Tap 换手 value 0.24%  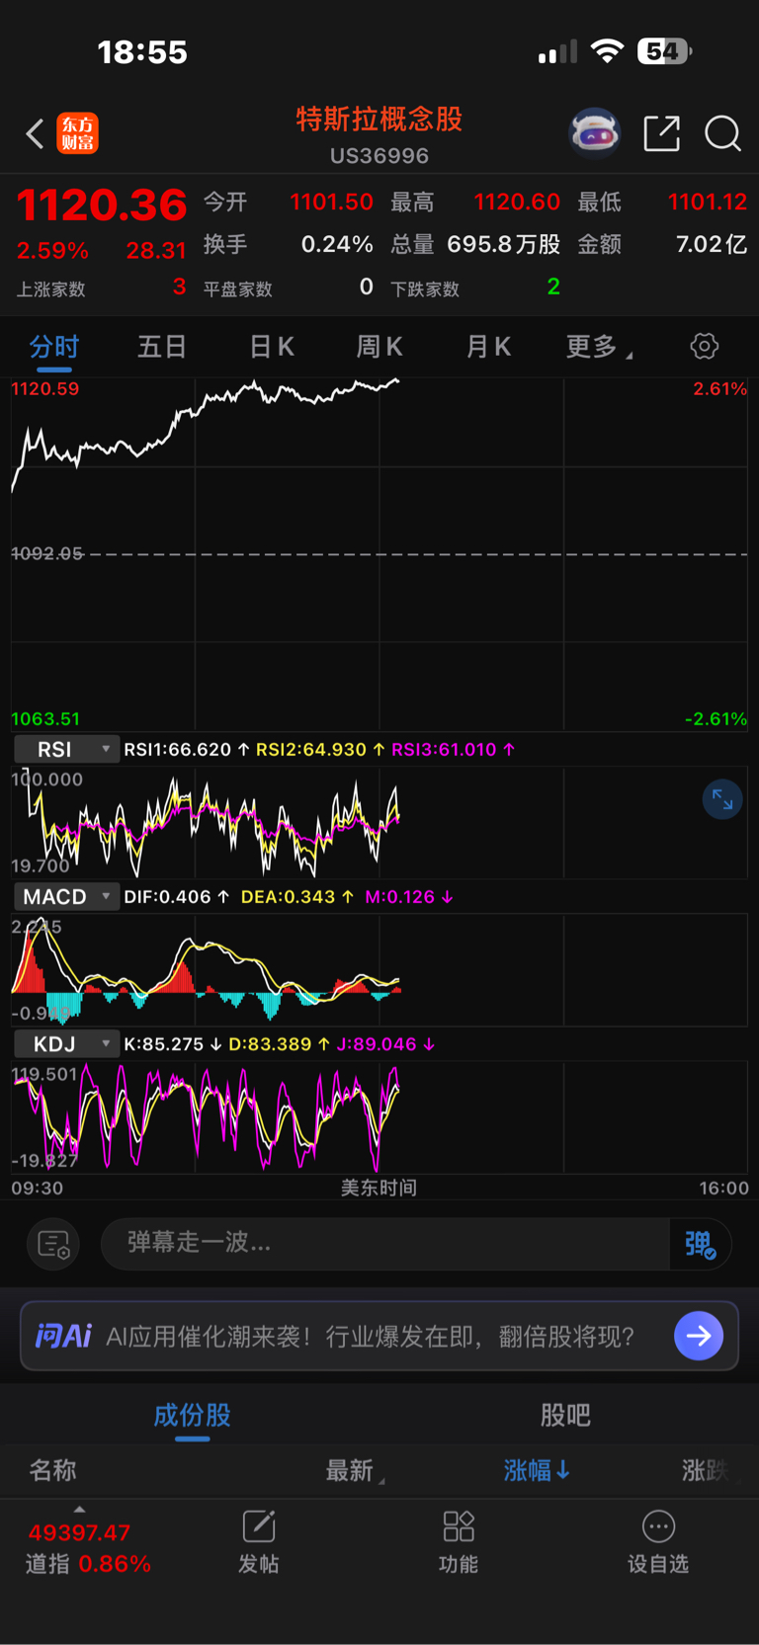(x=337, y=244)
